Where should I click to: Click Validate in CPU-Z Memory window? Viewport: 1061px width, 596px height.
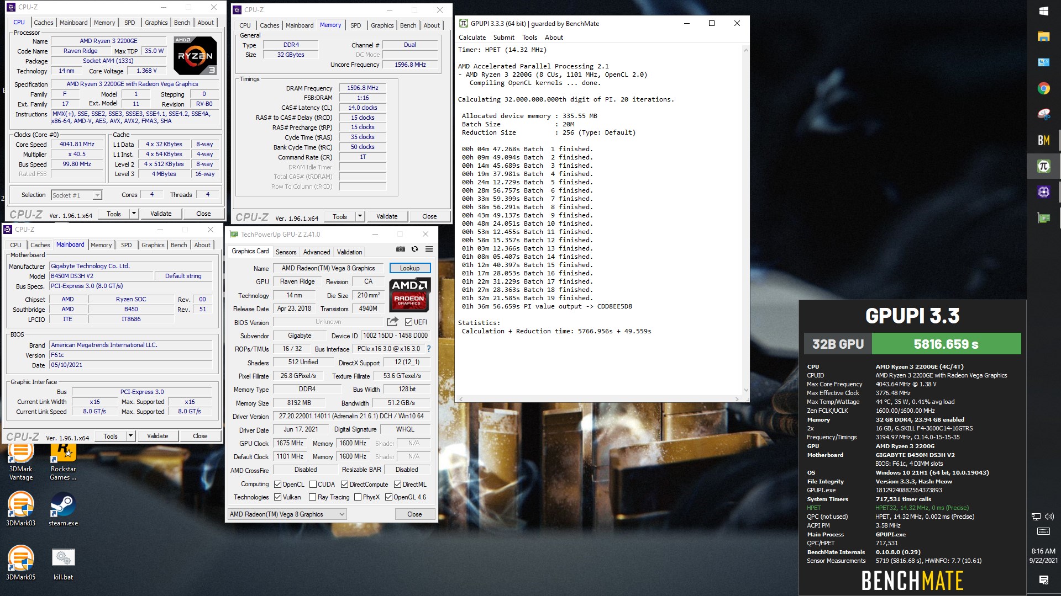(387, 216)
